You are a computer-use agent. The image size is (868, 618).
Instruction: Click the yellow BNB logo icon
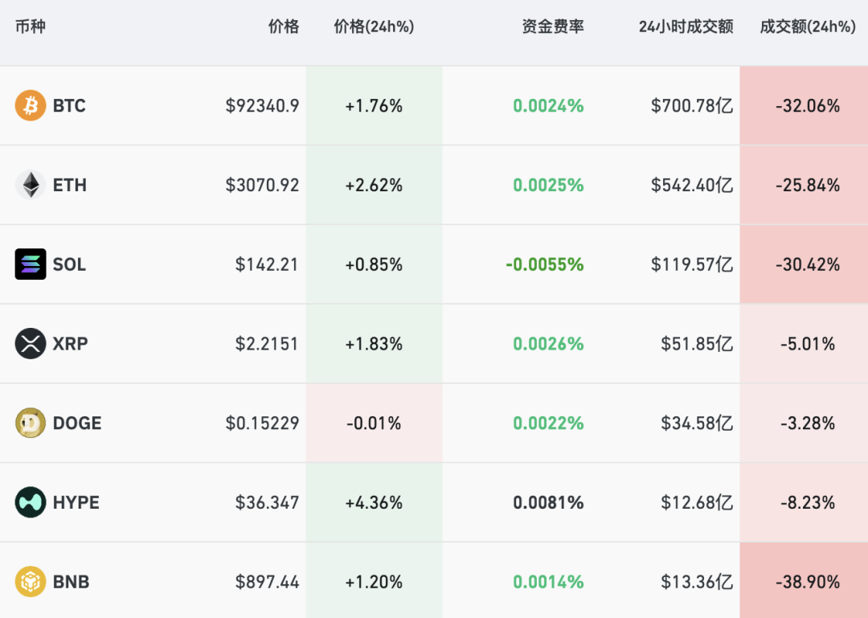(31, 582)
